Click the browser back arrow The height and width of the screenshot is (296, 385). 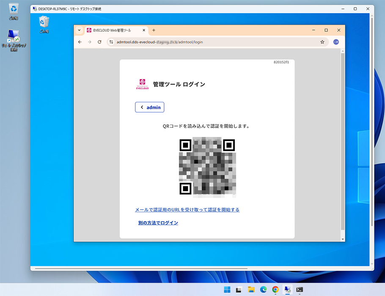[x=80, y=42]
